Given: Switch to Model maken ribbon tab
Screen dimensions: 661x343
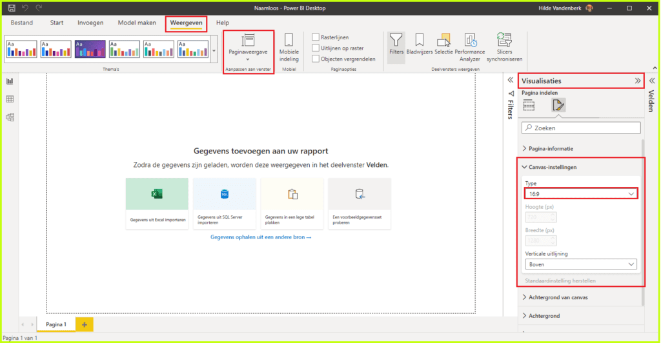Looking at the screenshot, I should pos(137,23).
